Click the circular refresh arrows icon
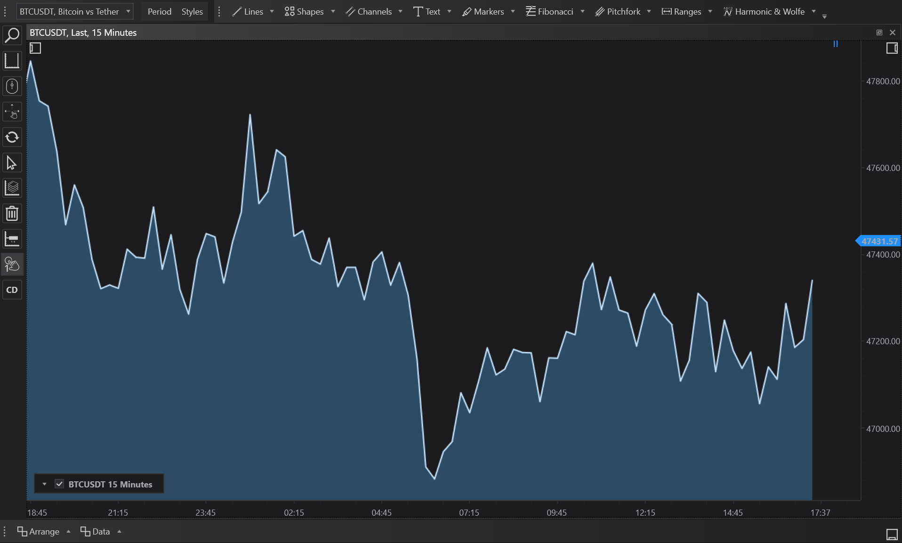 (x=12, y=138)
